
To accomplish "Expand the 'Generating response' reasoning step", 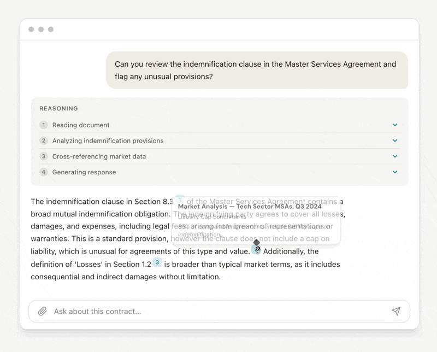I will 394,172.
